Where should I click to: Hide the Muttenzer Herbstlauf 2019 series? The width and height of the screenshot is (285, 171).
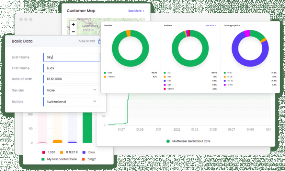tap(168, 141)
